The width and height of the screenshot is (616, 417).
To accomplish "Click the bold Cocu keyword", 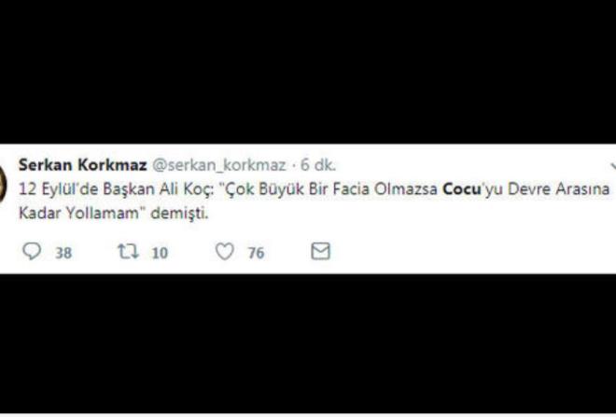I will click(462, 189).
